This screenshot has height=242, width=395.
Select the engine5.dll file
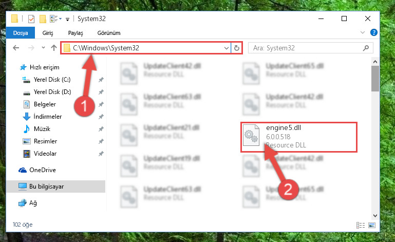(x=299, y=137)
